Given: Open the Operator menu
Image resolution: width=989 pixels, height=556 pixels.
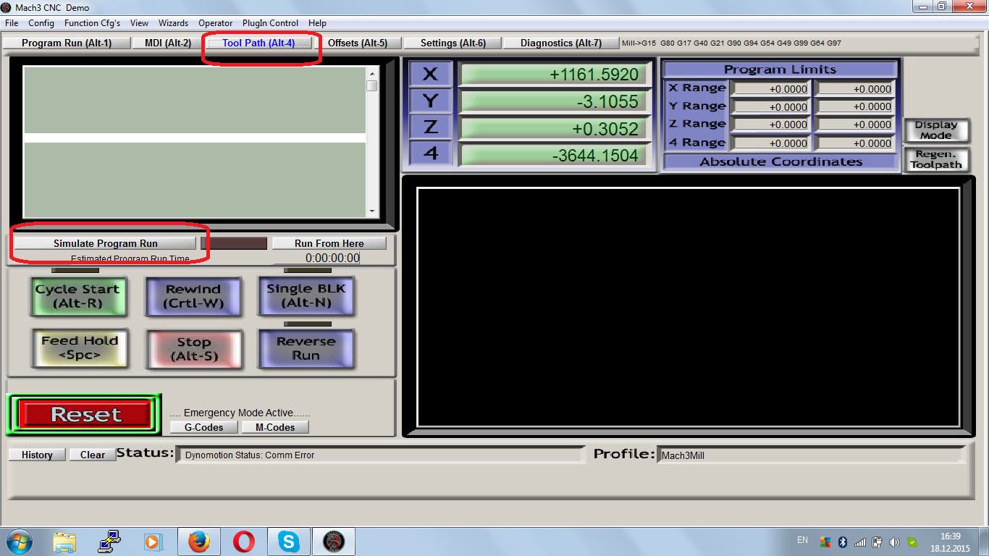Looking at the screenshot, I should [216, 23].
